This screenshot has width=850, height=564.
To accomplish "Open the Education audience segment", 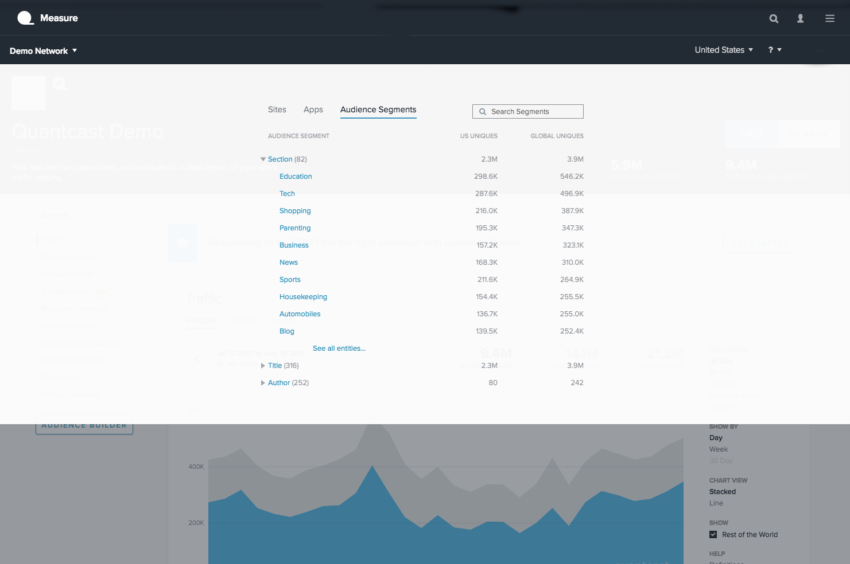I will pyautogui.click(x=296, y=176).
